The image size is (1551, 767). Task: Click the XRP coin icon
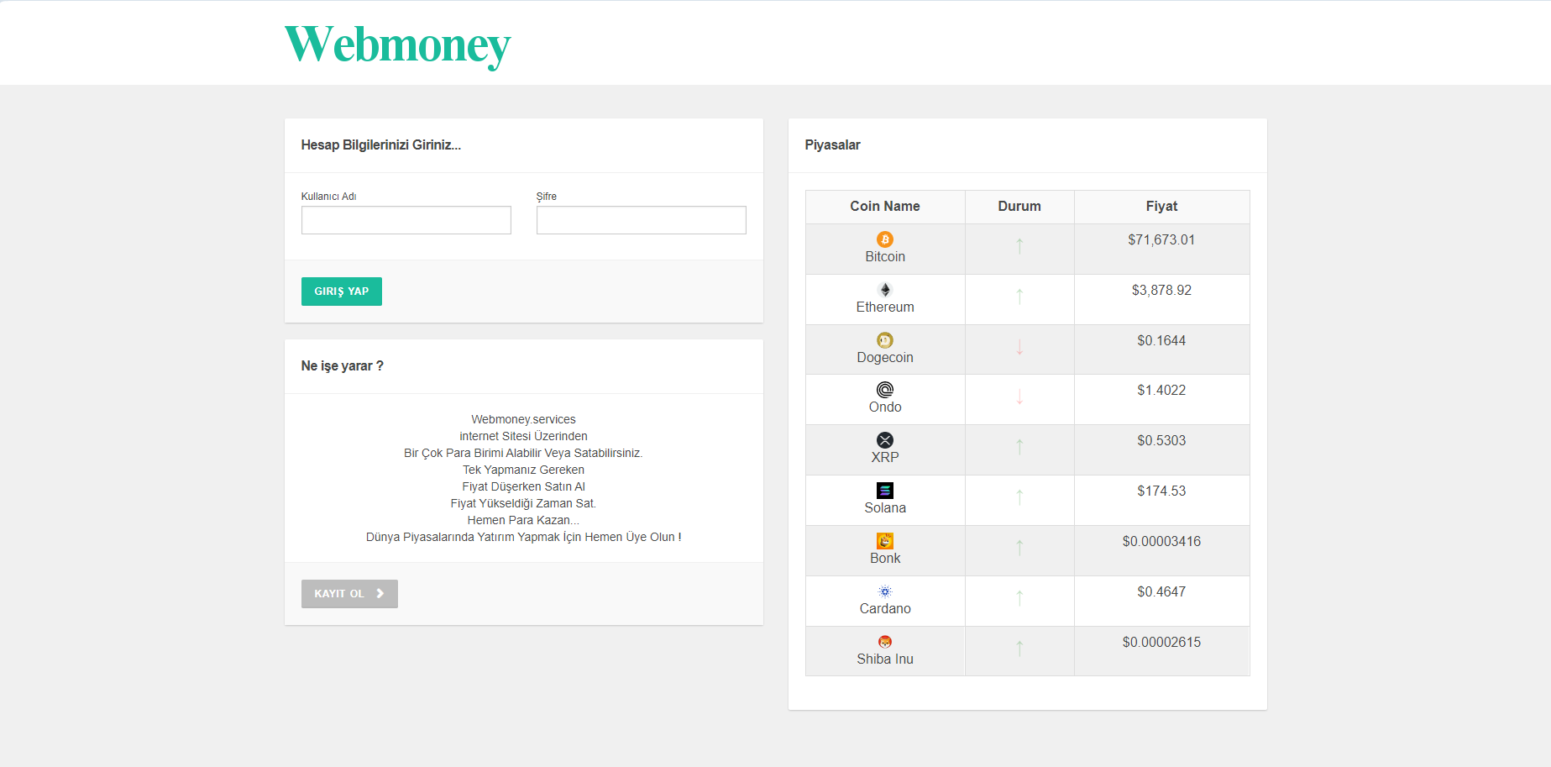point(885,440)
